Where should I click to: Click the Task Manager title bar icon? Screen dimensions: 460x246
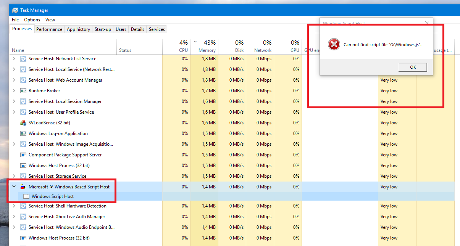pyautogui.click(x=15, y=10)
